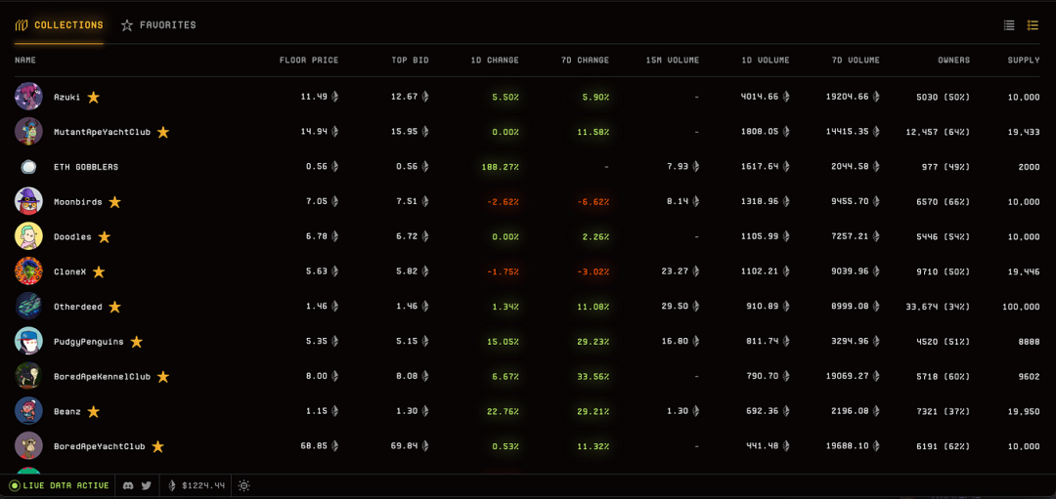
Task: Open the Favorites tab
Action: 159,25
